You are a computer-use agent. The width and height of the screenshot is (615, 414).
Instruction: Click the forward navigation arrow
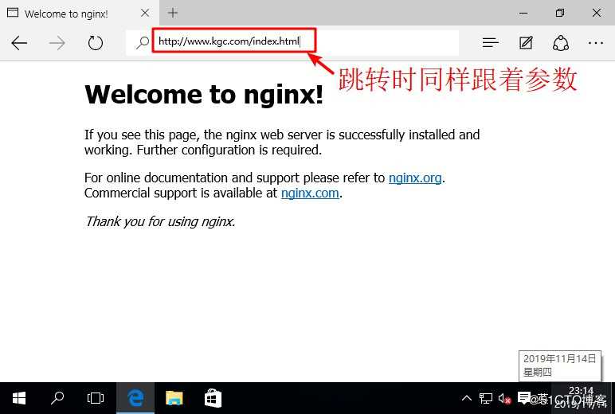(57, 43)
